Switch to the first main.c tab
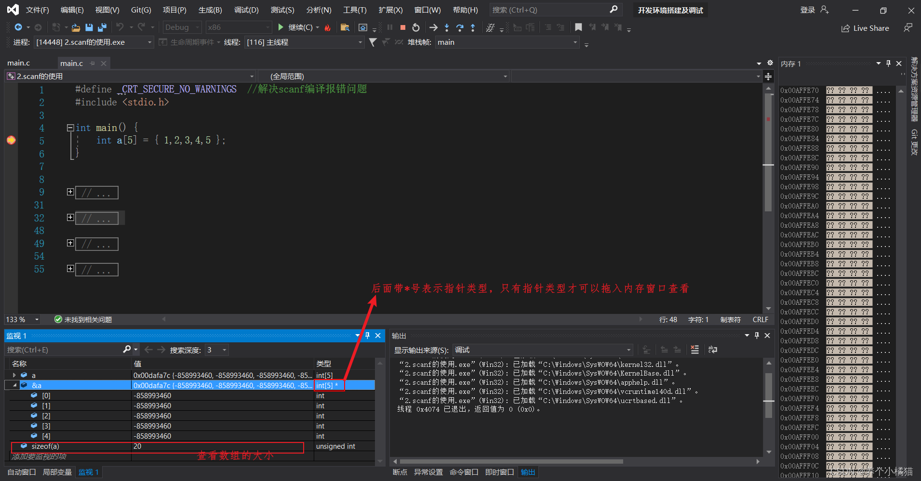Viewport: 921px width, 481px height. pos(18,63)
